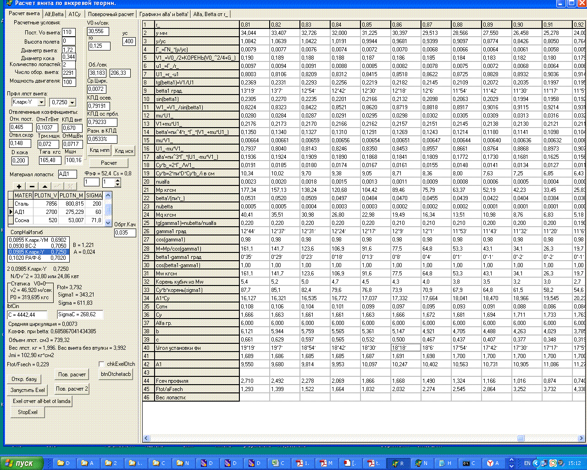Click the plus button to add a material record
Viewport: 587px width, 470px height.
(x=19, y=186)
